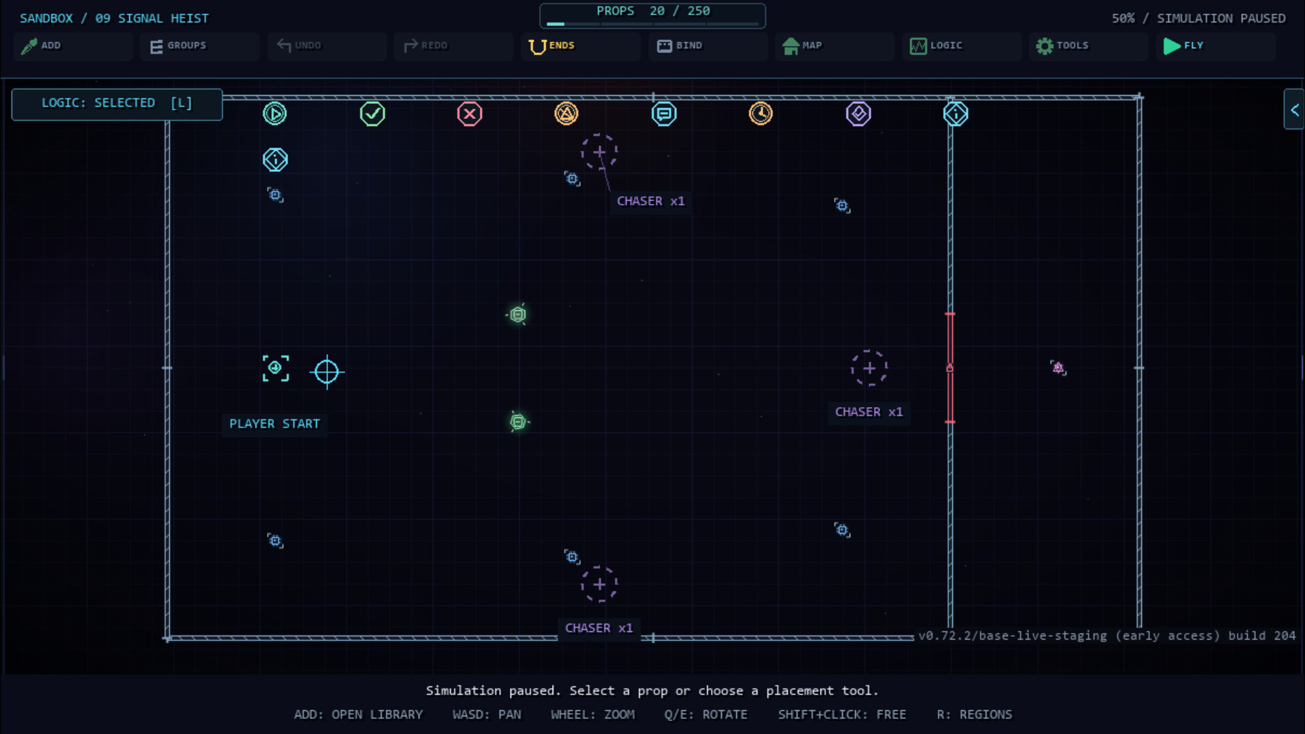Open the GROUPS panel

click(x=200, y=46)
